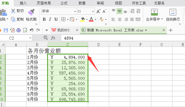Click the draw border pencil icon
The width and height of the screenshot is (185, 107).
72,19
